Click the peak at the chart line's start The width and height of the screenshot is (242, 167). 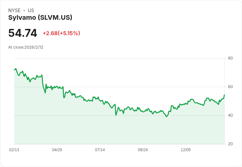16,68
